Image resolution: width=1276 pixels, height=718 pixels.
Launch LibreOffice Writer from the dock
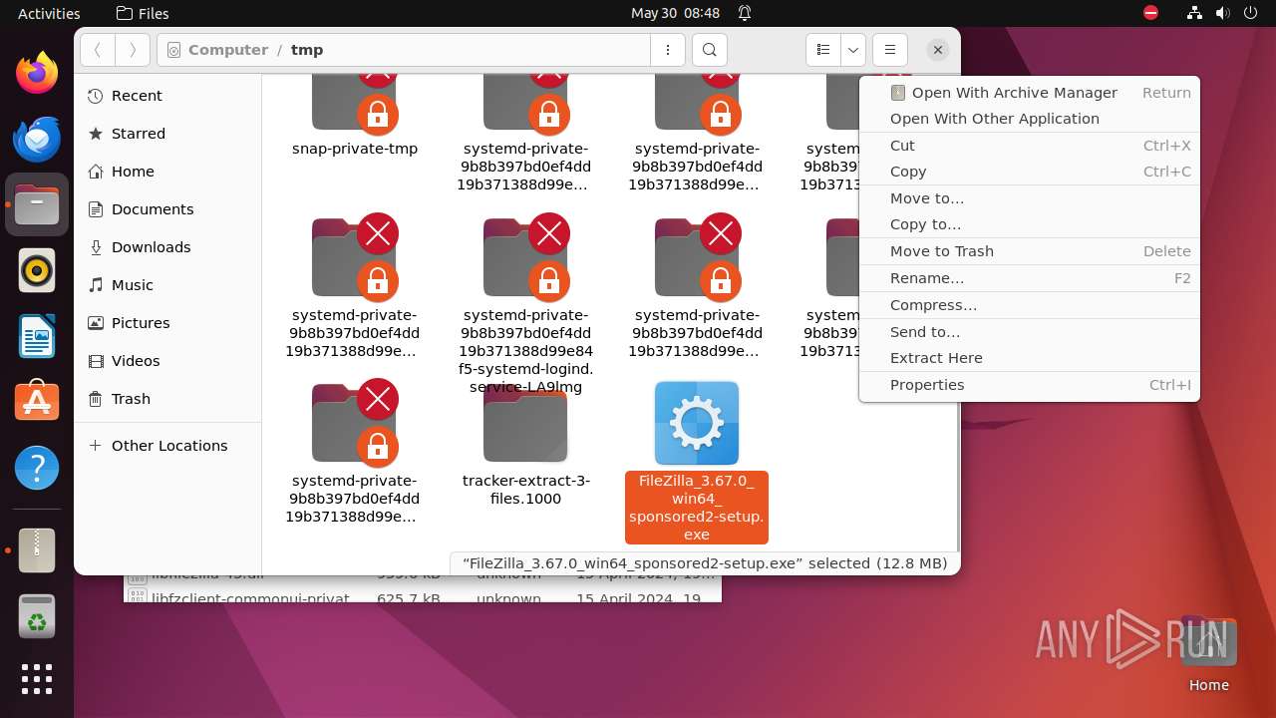point(37,336)
